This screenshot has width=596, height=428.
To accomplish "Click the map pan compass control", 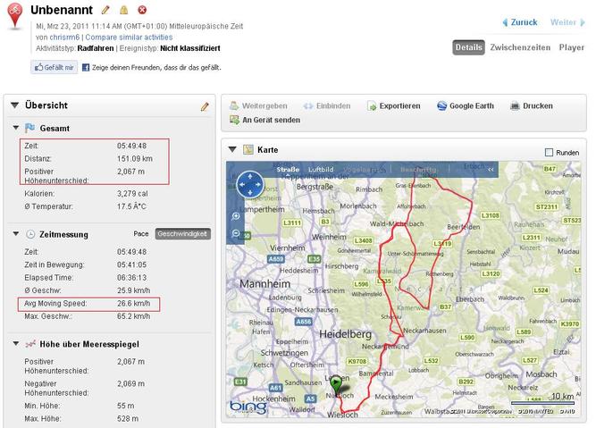I will click(246, 185).
